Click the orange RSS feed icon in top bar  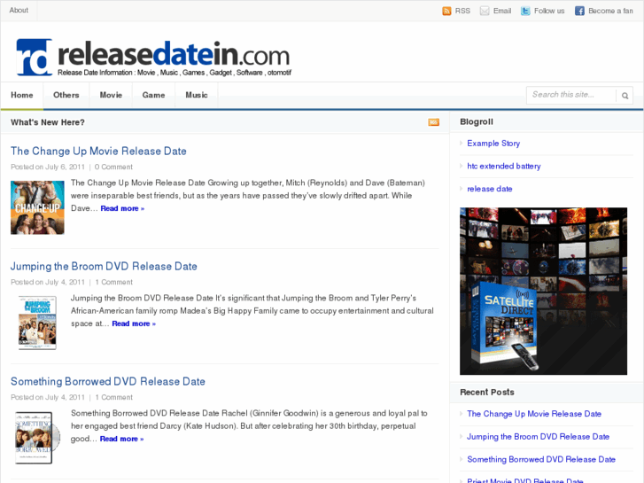pos(446,12)
